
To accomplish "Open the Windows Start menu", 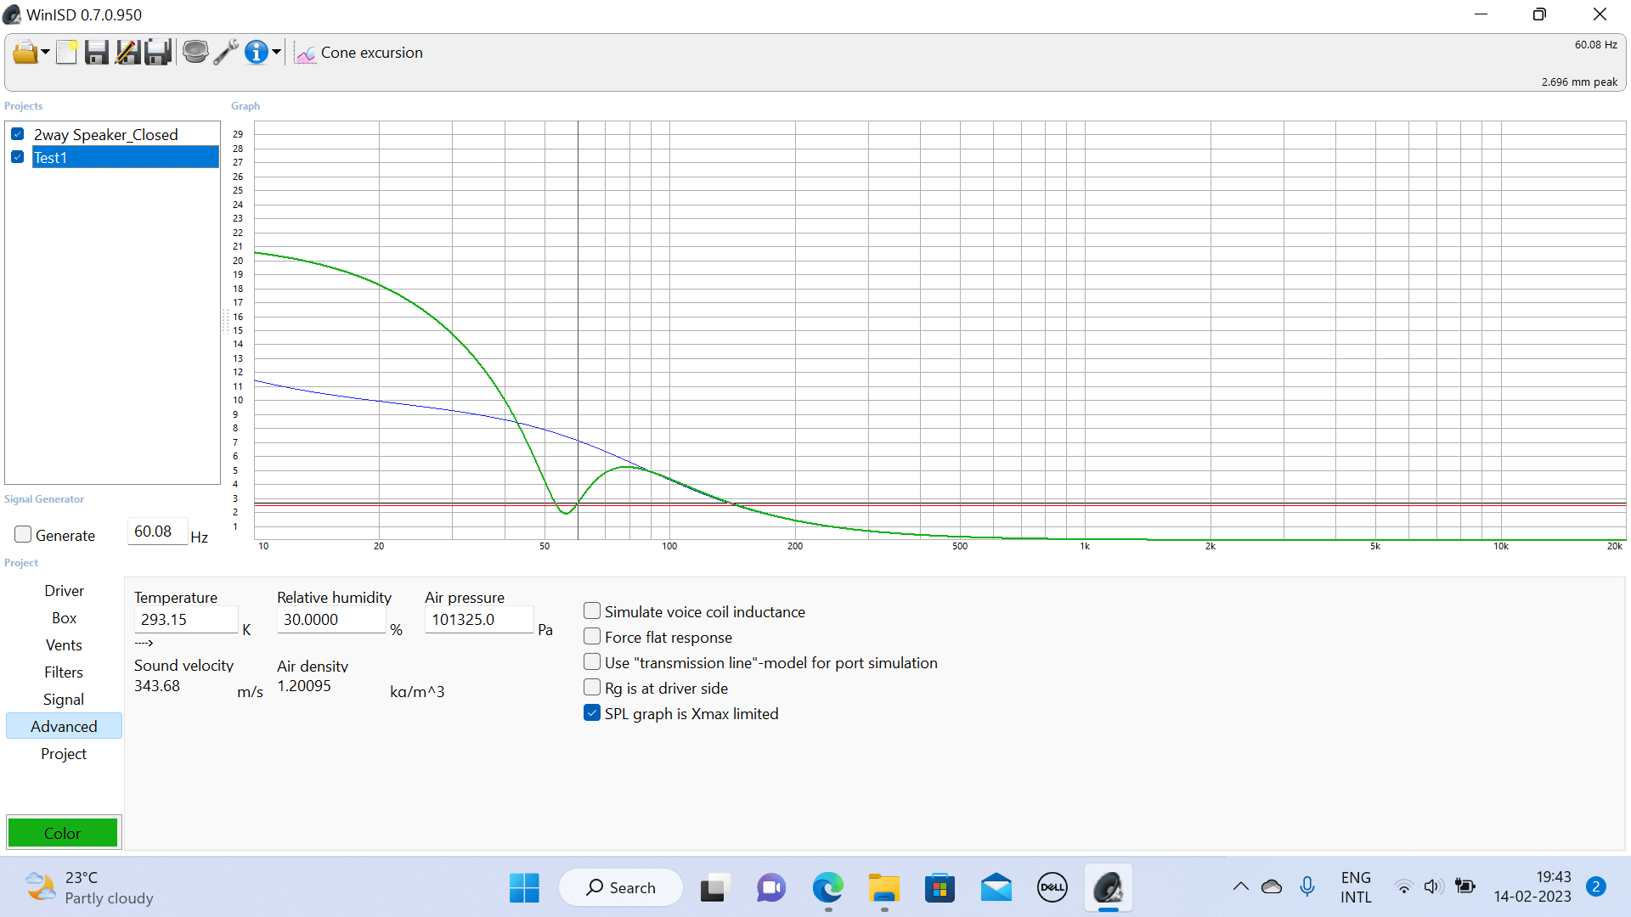I will (x=524, y=888).
